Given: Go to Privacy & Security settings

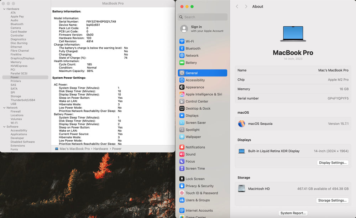Looking at the screenshot, I should 199,186.
